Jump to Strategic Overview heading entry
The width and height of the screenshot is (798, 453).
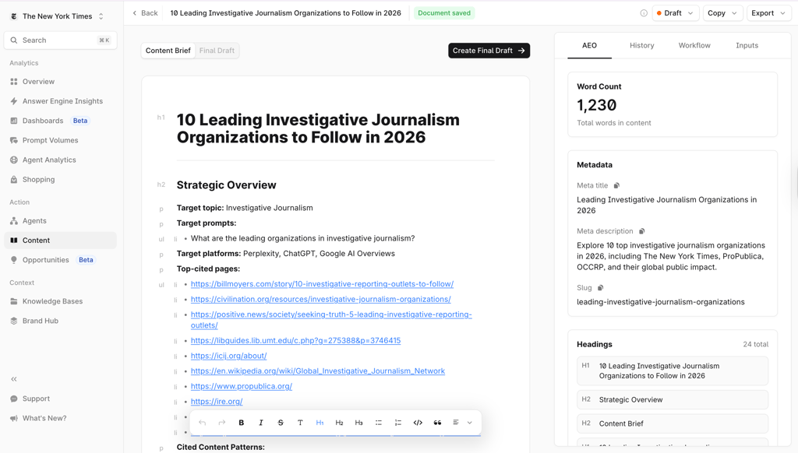(673, 399)
